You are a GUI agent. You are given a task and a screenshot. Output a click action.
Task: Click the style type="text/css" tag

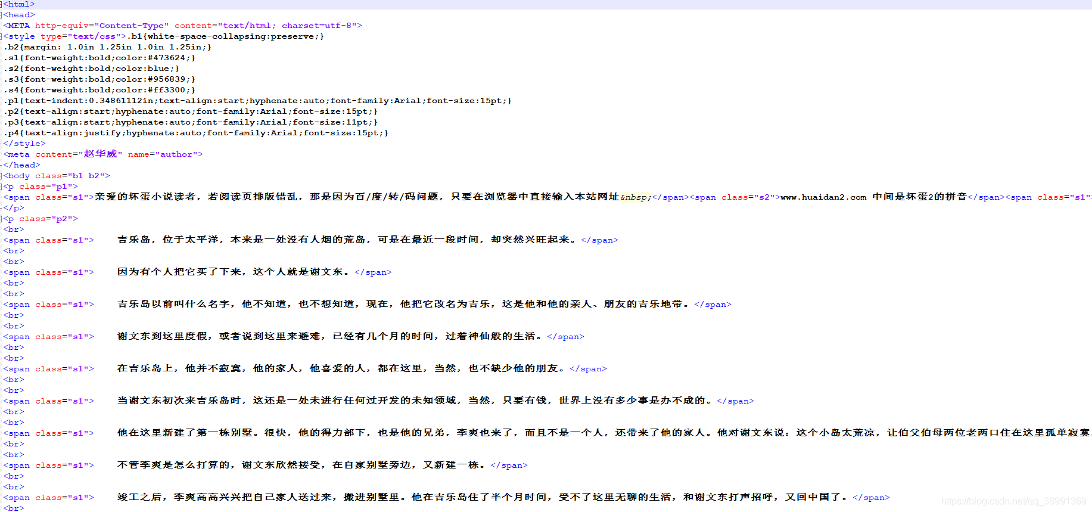pyautogui.click(x=65, y=36)
